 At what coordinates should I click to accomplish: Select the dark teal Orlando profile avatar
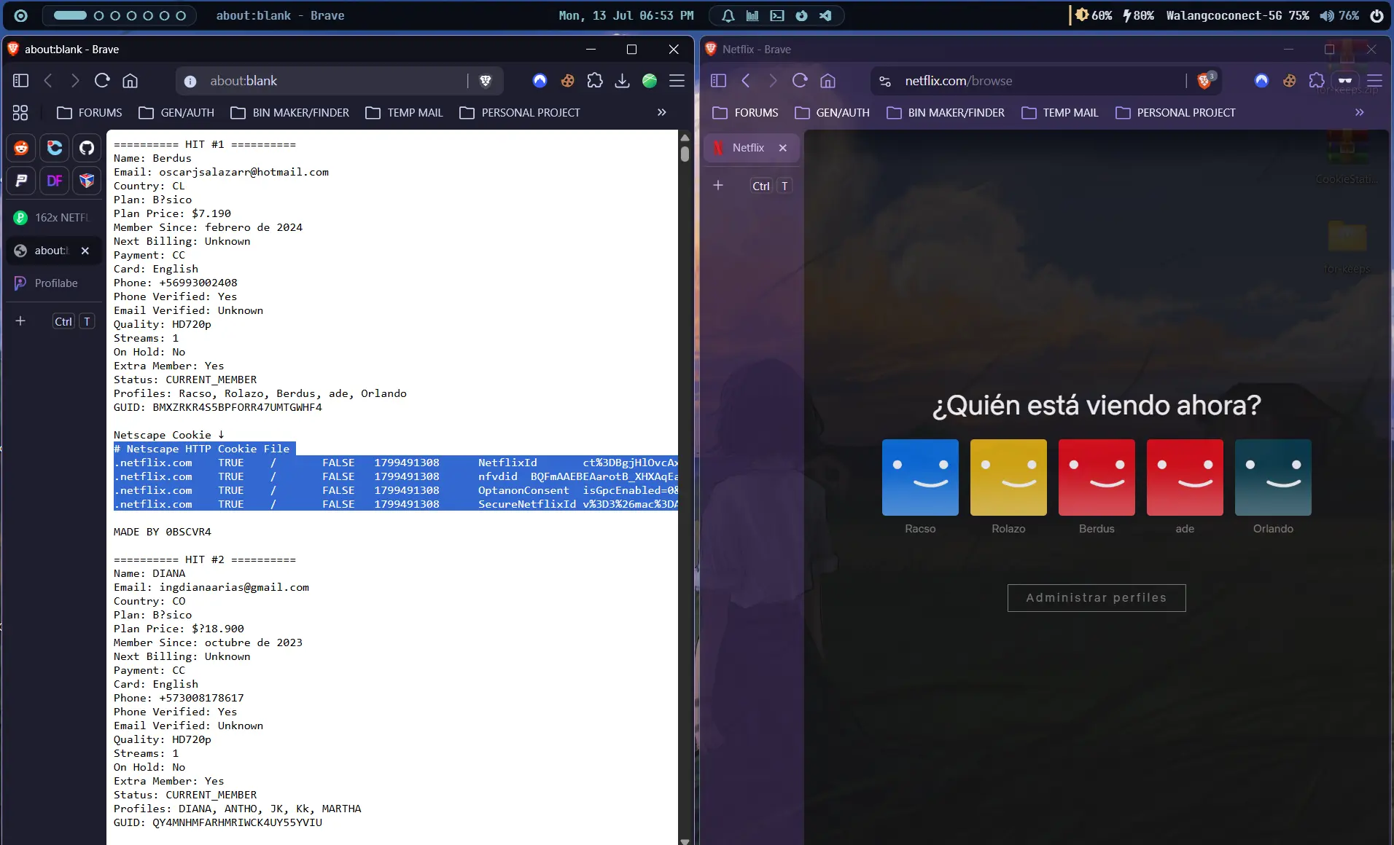[1273, 477]
